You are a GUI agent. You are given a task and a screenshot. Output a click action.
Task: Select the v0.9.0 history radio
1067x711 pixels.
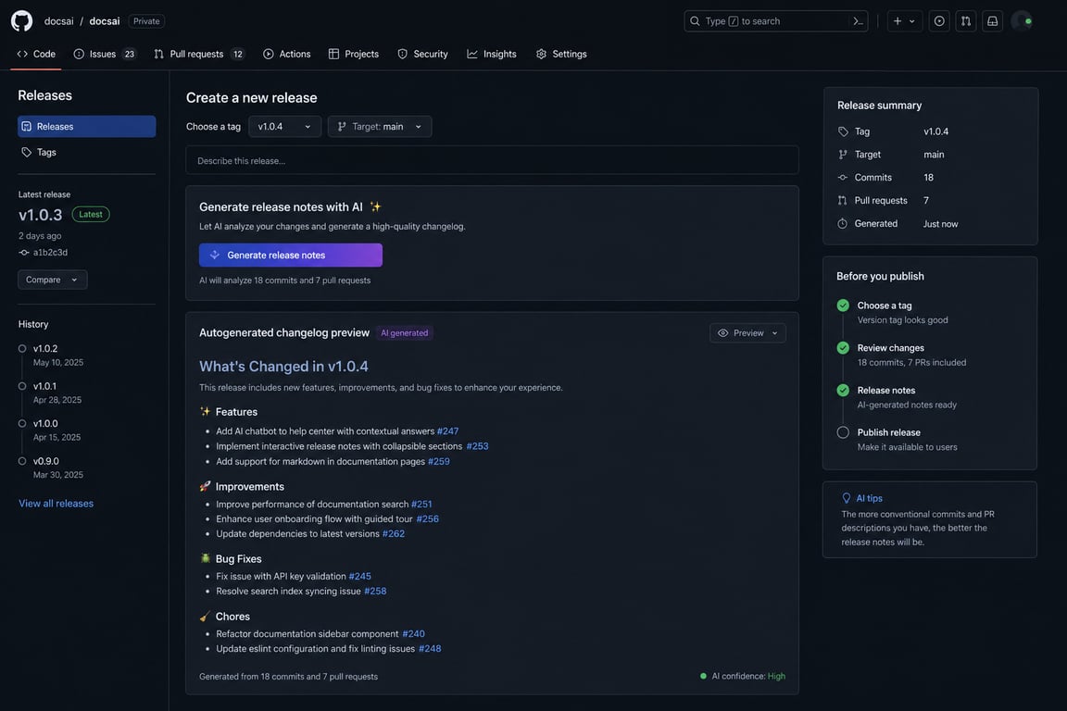(22, 461)
